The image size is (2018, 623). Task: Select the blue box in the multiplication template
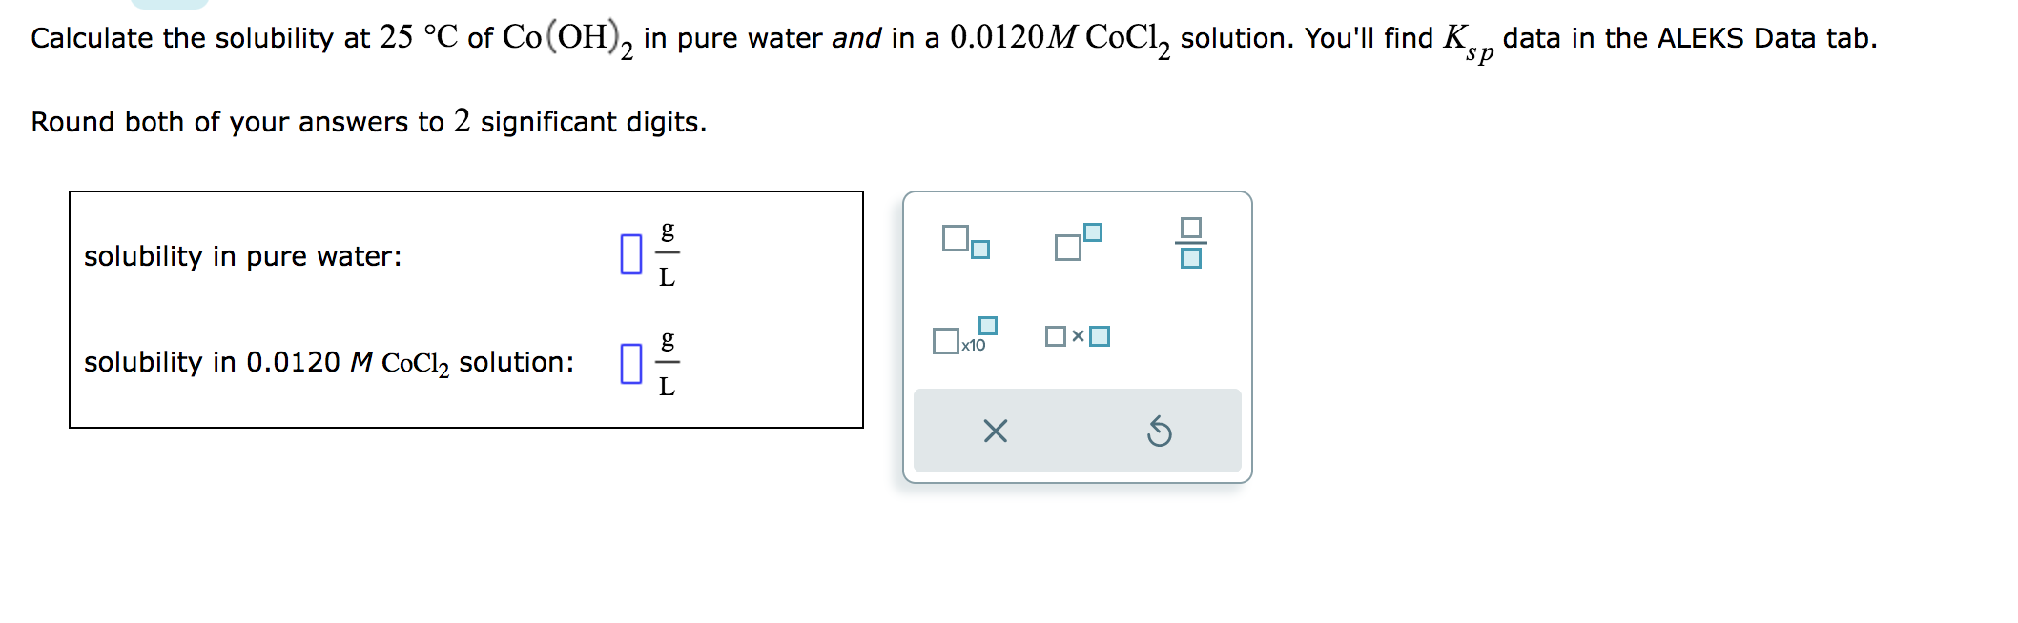(x=1099, y=336)
